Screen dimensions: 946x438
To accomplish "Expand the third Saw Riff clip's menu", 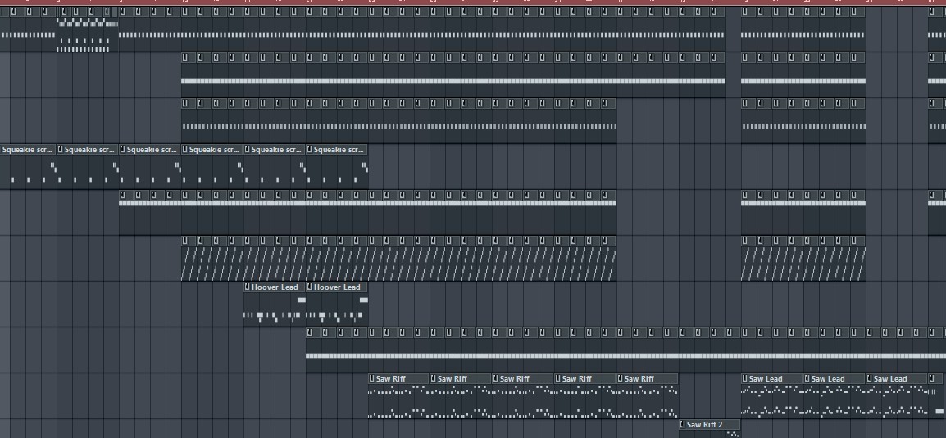I will pos(496,379).
